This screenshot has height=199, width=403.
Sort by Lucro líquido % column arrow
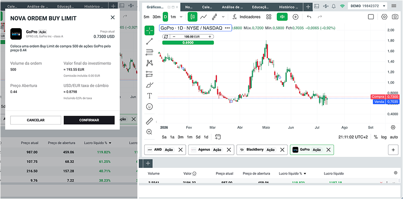[x=305, y=174]
